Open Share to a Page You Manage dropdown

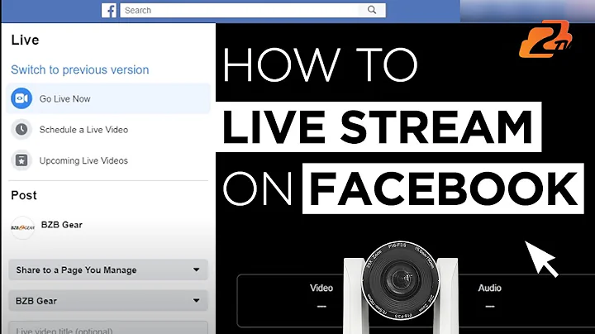pos(108,270)
